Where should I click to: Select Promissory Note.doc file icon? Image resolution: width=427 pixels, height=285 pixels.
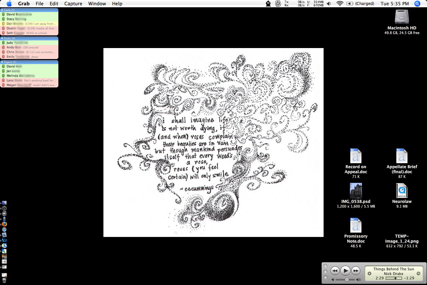356,225
